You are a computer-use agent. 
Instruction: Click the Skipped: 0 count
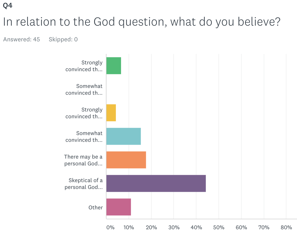click(x=63, y=40)
